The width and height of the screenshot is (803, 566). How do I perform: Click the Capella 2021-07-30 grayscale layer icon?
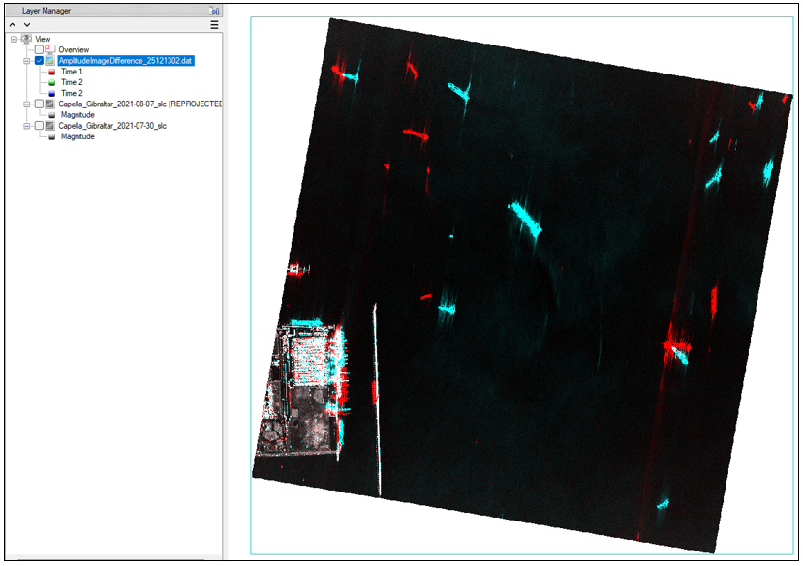pyautogui.click(x=49, y=126)
